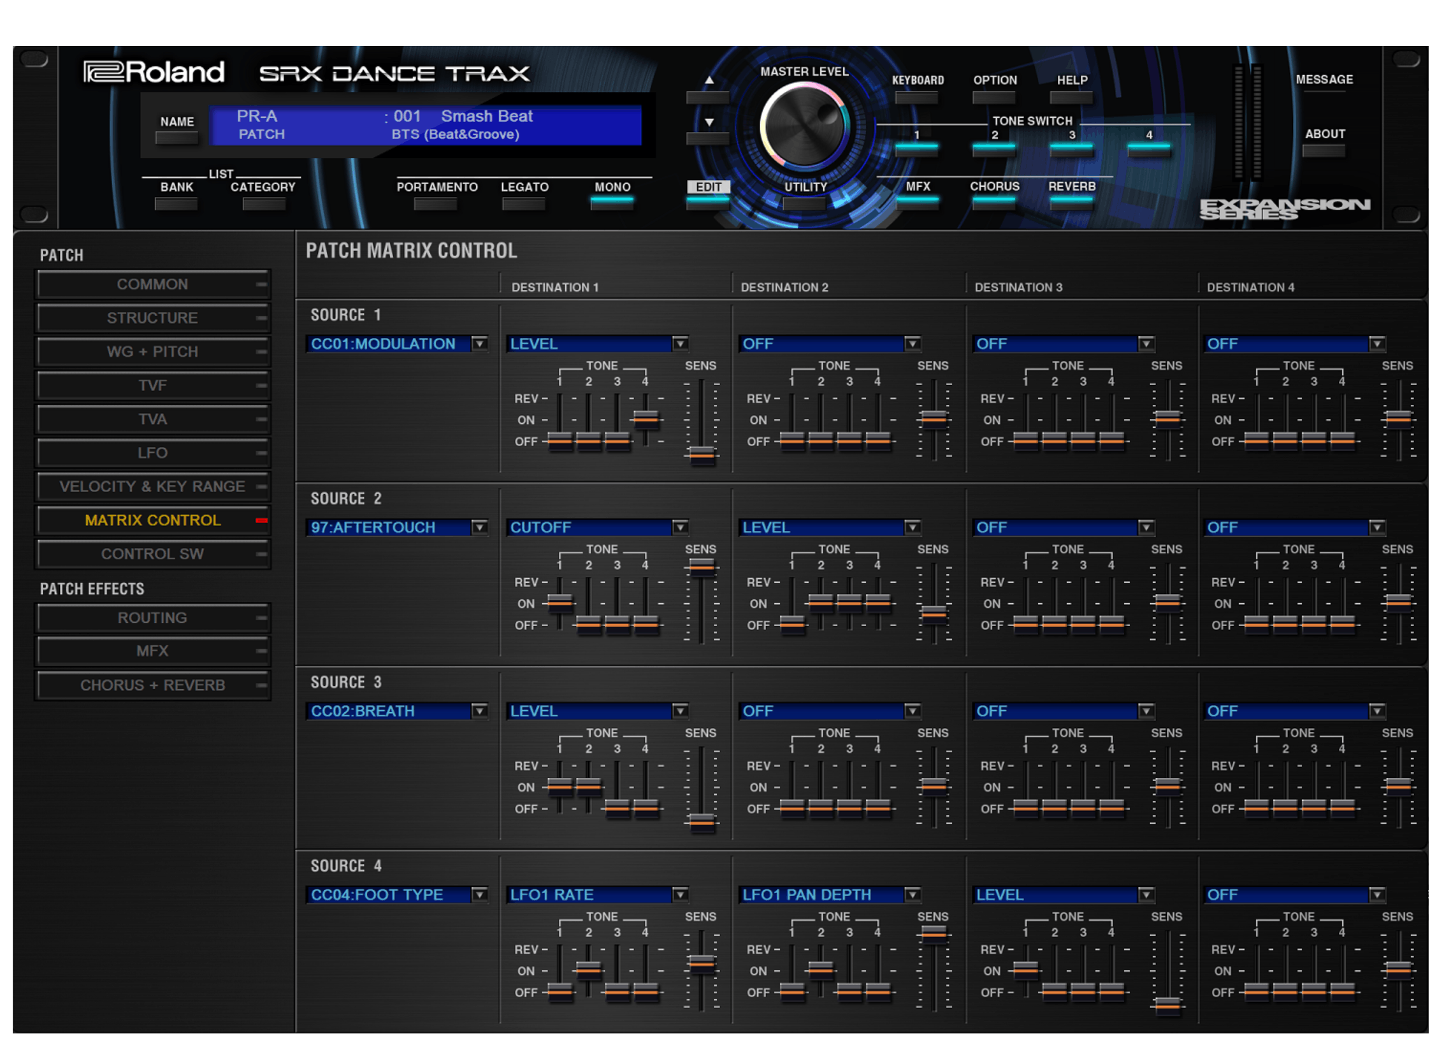Open Velocity & Key Range page
This screenshot has width=1444, height=1050.
(152, 486)
